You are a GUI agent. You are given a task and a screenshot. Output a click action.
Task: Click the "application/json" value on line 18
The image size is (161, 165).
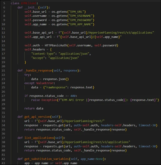point(64,58)
